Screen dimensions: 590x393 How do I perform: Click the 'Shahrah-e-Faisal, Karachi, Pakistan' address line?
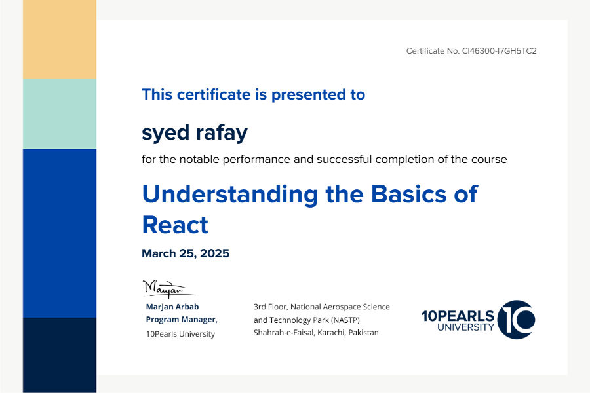pos(316,333)
